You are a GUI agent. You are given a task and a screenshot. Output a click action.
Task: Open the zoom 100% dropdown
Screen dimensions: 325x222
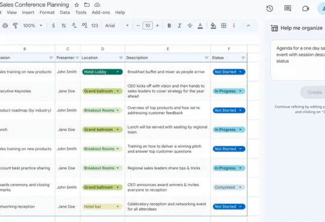tap(32, 26)
